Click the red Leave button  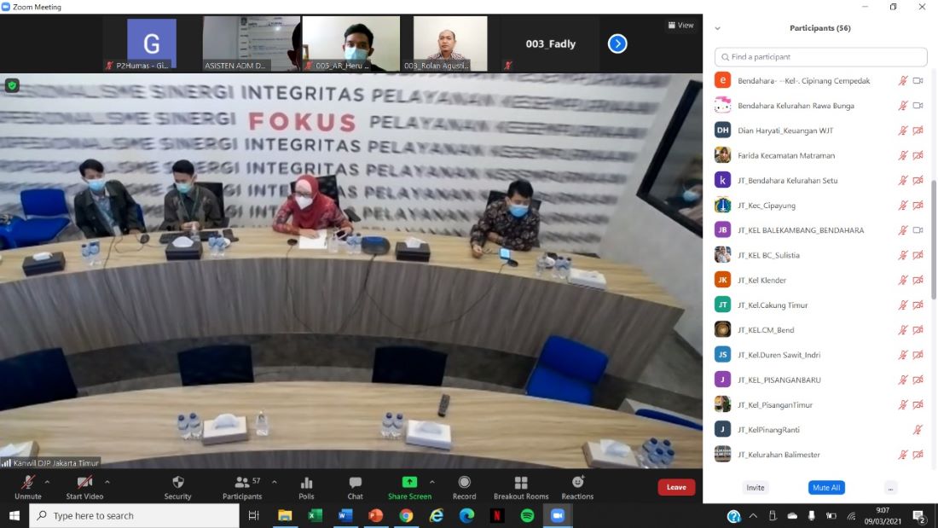click(x=676, y=487)
